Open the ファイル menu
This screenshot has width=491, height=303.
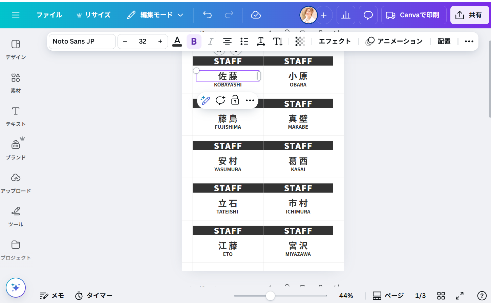click(49, 15)
